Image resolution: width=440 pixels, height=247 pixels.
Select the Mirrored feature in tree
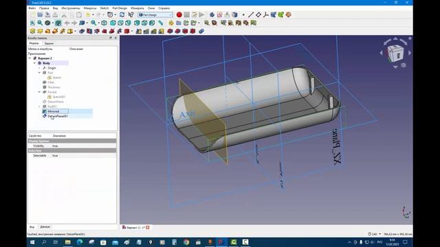click(x=54, y=111)
